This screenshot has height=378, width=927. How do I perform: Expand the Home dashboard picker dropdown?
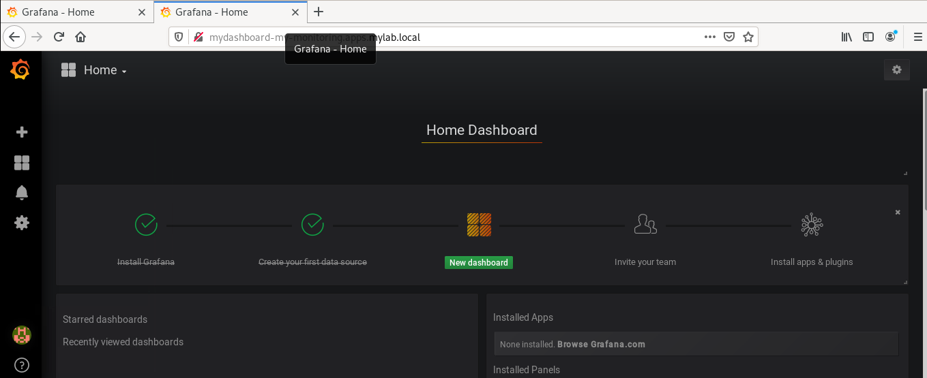click(x=105, y=70)
